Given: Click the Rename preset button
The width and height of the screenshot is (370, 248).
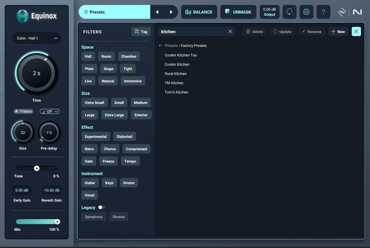Looking at the screenshot, I should point(311,32).
